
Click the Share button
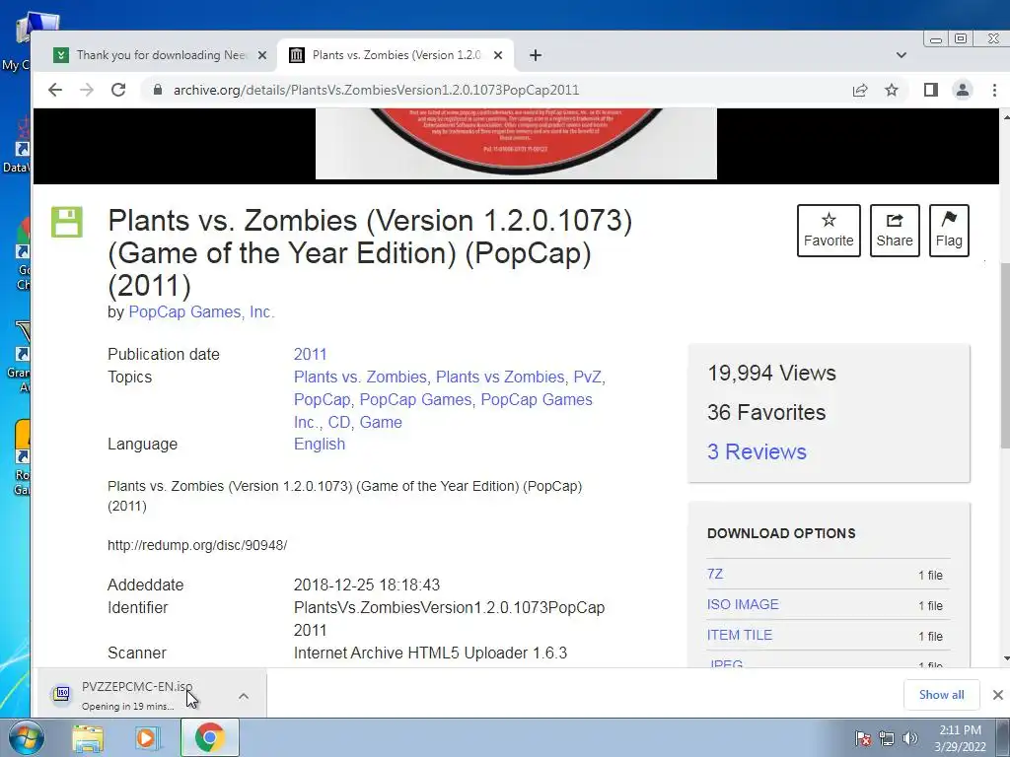pos(895,231)
